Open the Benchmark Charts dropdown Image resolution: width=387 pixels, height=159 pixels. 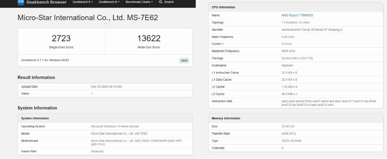point(139,2)
